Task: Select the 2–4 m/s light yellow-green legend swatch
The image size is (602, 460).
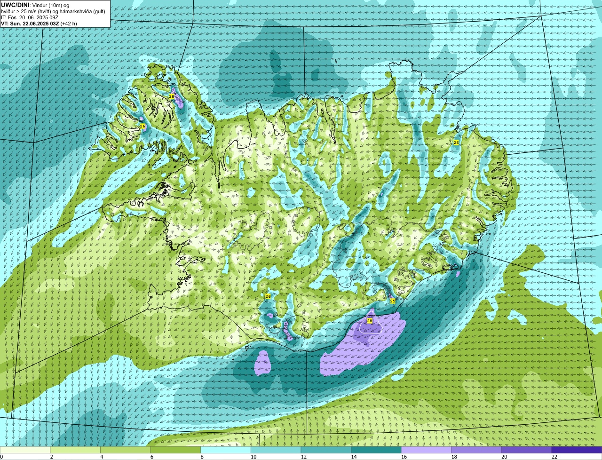Action: (x=75, y=450)
